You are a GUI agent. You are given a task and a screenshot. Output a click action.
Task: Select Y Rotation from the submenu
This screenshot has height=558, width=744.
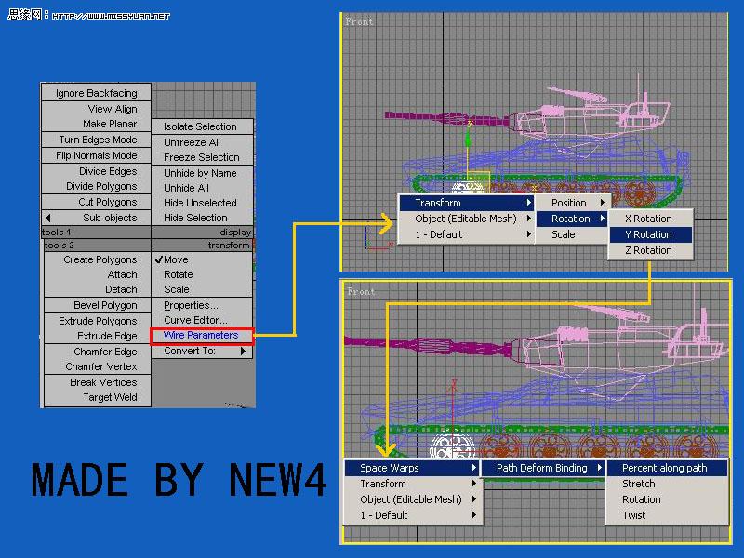[x=648, y=234]
